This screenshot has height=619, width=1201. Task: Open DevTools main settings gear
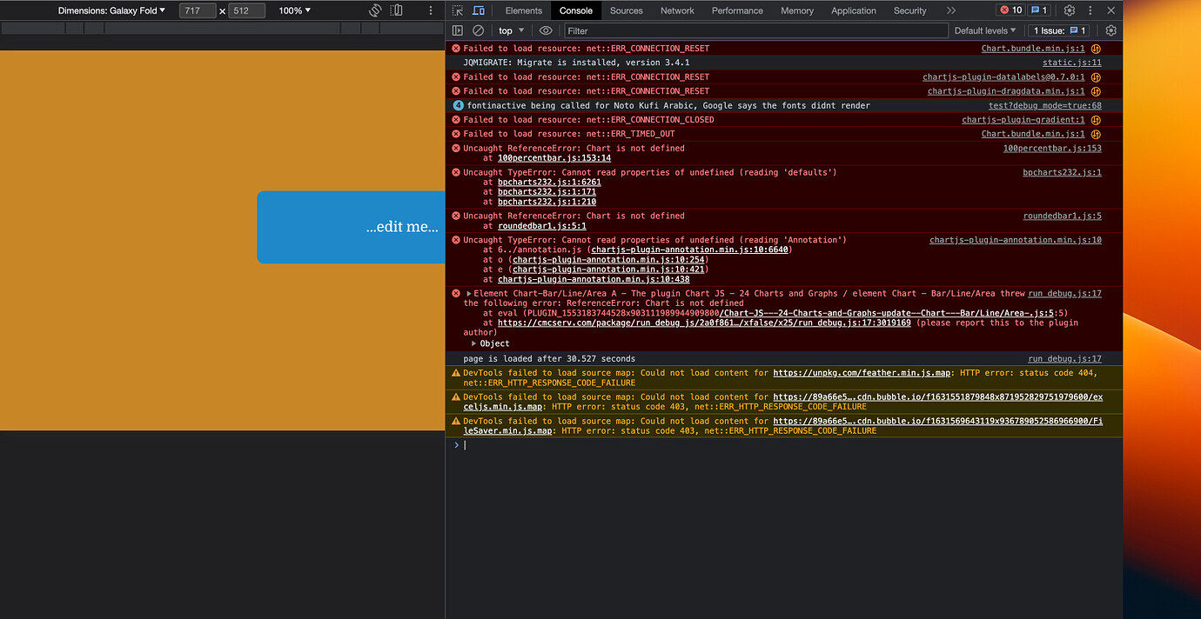click(1070, 10)
